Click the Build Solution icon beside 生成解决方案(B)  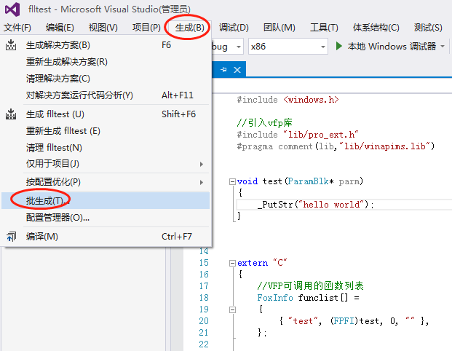pos(11,45)
